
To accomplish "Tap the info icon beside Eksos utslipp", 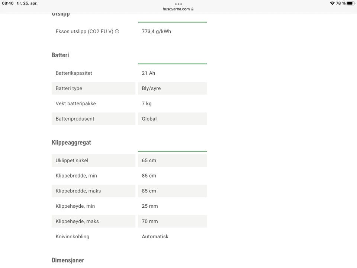I will coord(117,31).
